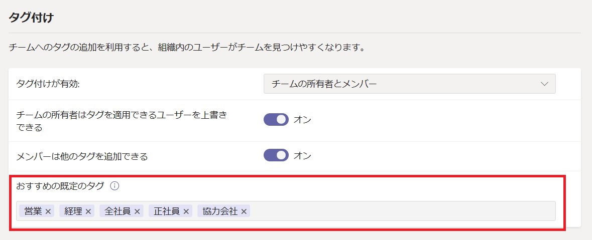The image size is (592, 240).
Task: Click the chevron arrow on チームの所有者とメンバー
Action: point(544,84)
